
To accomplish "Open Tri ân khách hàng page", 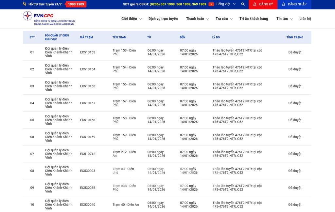I will coord(254,19).
